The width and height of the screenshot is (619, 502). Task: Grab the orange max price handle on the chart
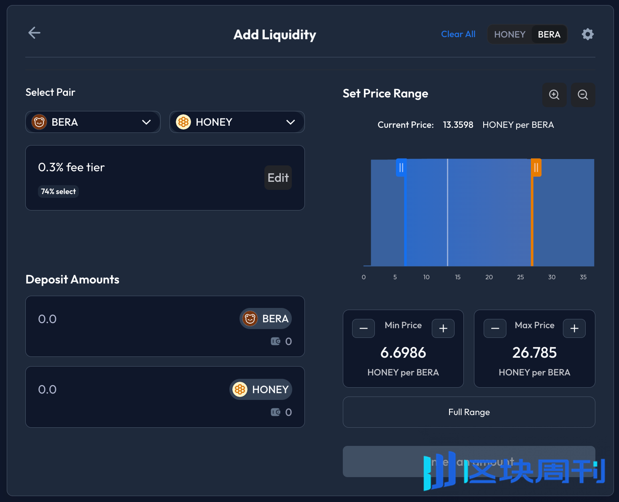536,167
